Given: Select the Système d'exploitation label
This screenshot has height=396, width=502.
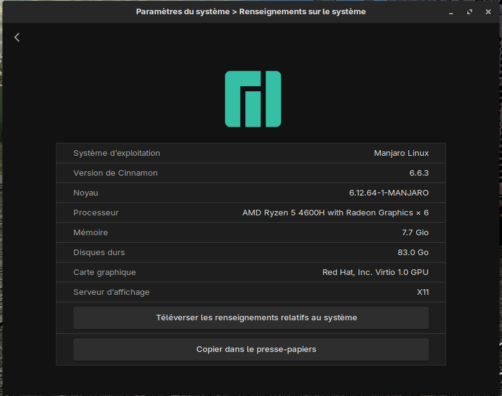Looking at the screenshot, I should click(116, 153).
